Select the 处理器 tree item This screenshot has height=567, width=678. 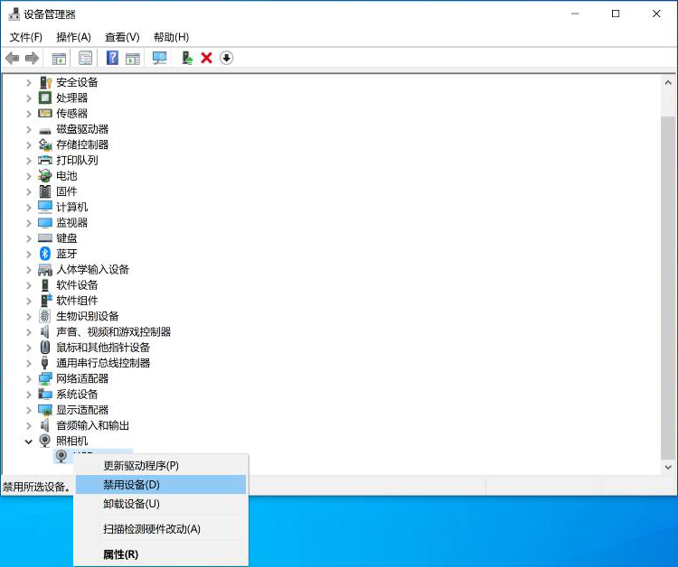pos(71,98)
